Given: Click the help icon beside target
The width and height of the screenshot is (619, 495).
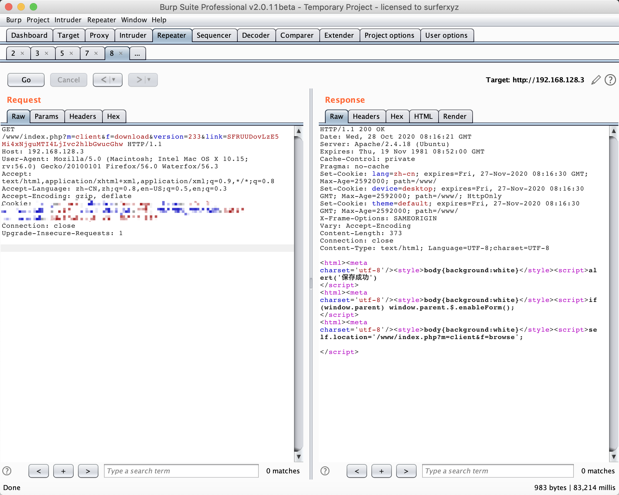Looking at the screenshot, I should coord(610,80).
